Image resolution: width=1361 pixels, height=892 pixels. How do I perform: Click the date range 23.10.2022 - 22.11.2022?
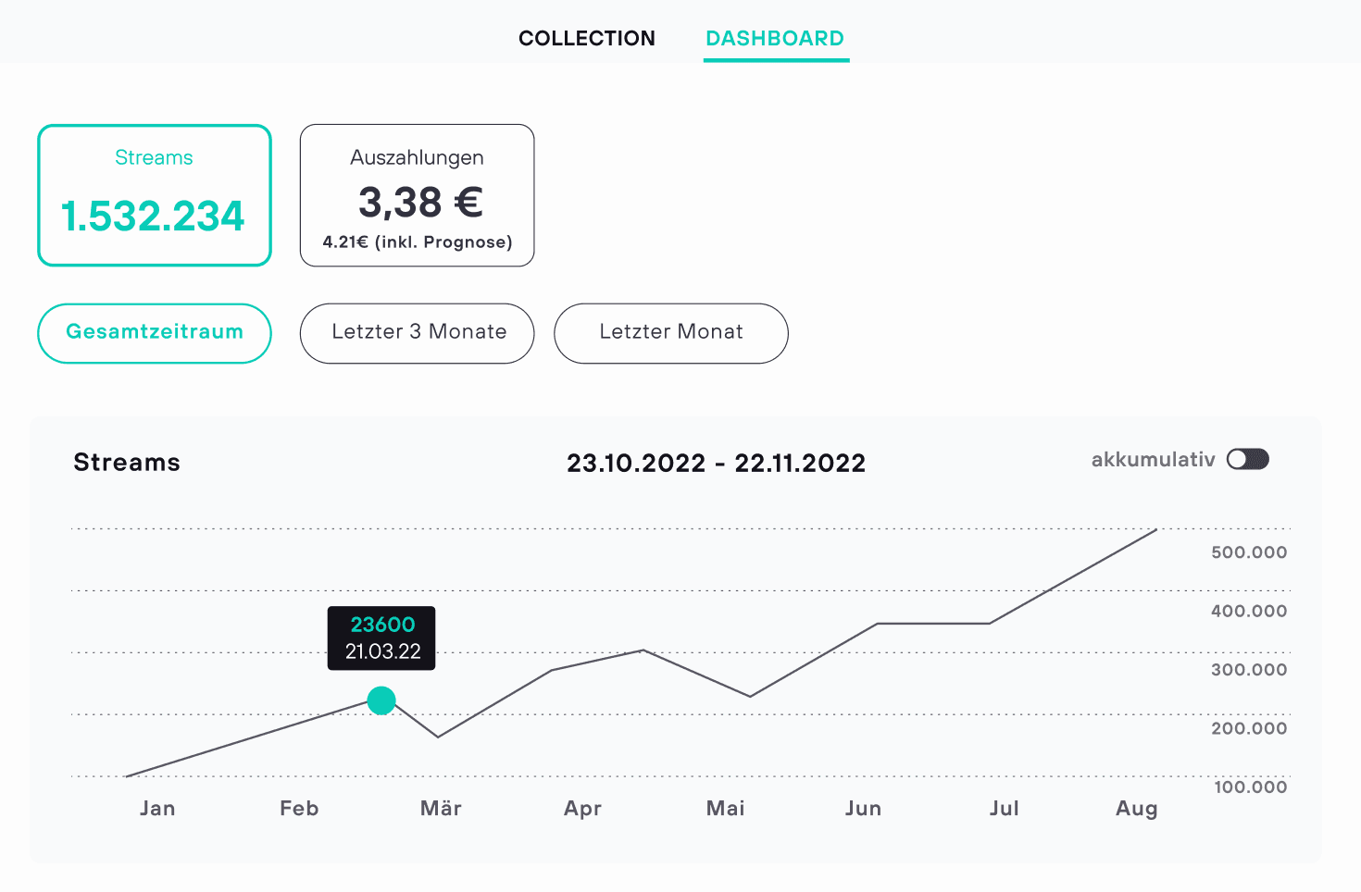click(x=716, y=463)
